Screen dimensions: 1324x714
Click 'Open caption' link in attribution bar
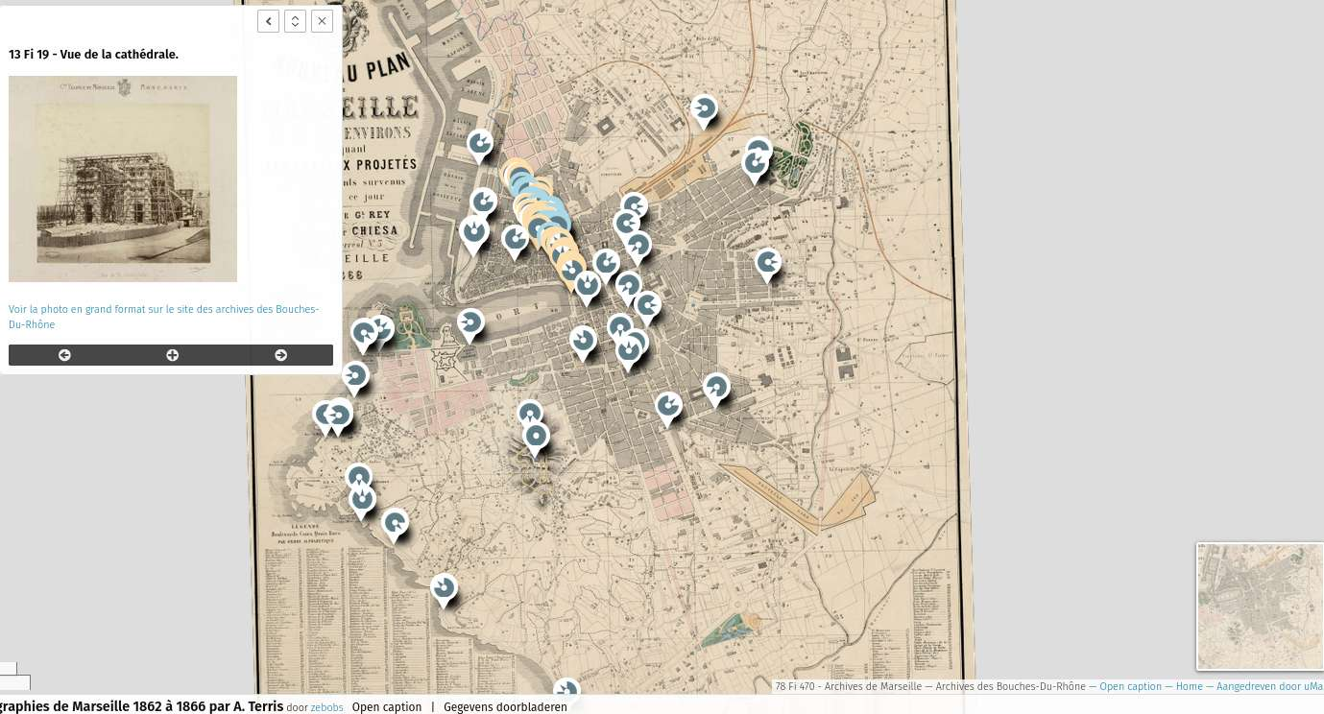1130,686
